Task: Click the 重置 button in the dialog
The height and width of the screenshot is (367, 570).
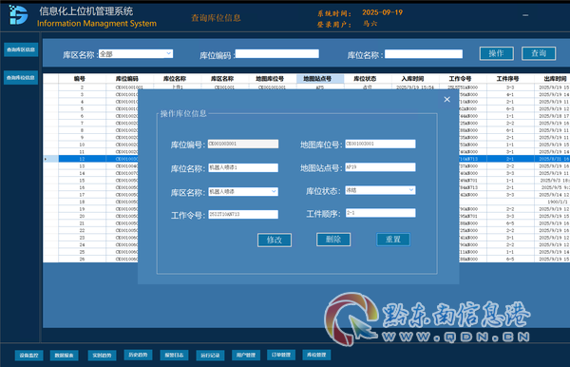Action: pos(393,240)
